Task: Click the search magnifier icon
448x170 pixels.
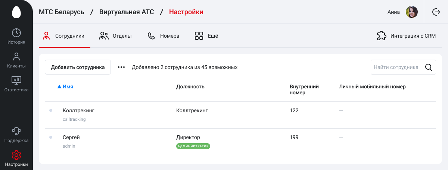Action: (429, 67)
